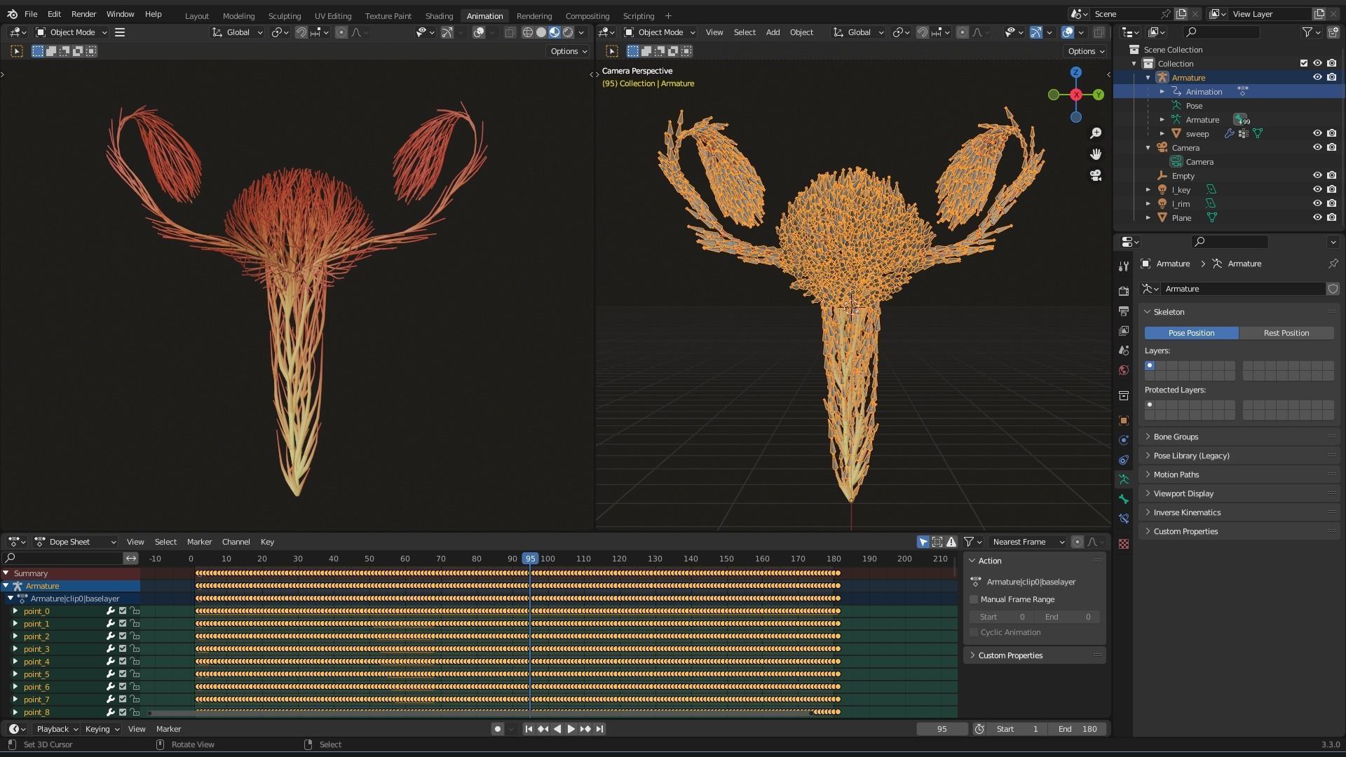Click the hand pan view gizmo
The image size is (1346, 757).
pos(1096,154)
